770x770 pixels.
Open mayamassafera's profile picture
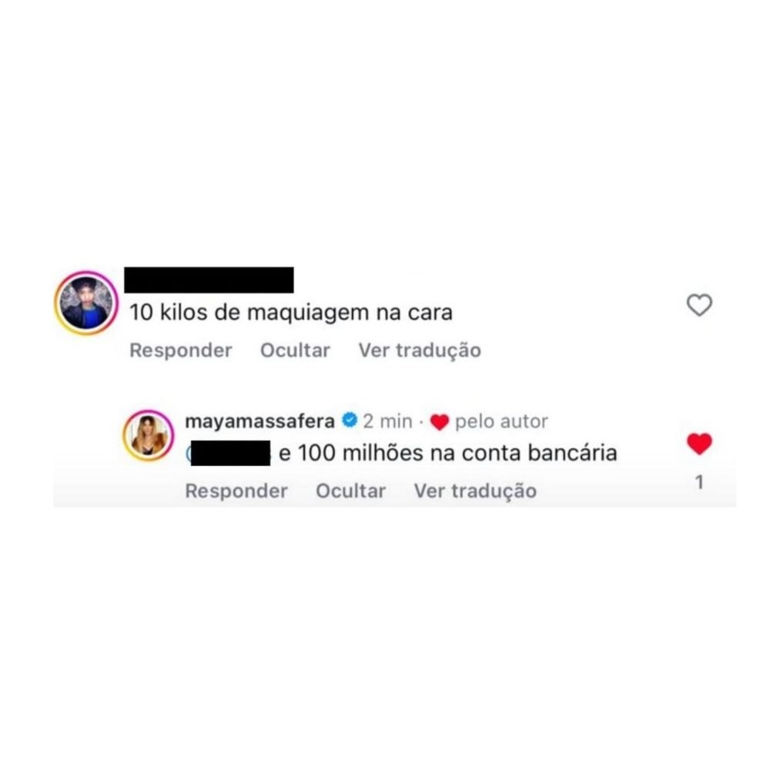148,436
